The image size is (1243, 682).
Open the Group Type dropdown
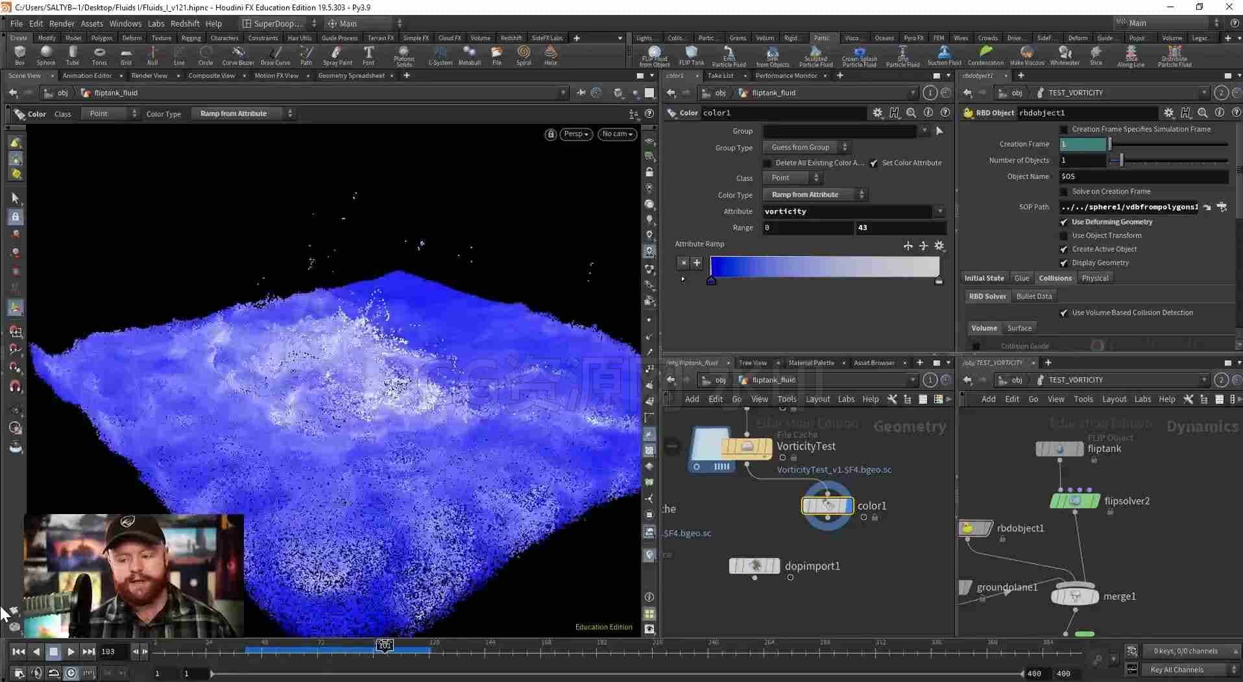806,147
